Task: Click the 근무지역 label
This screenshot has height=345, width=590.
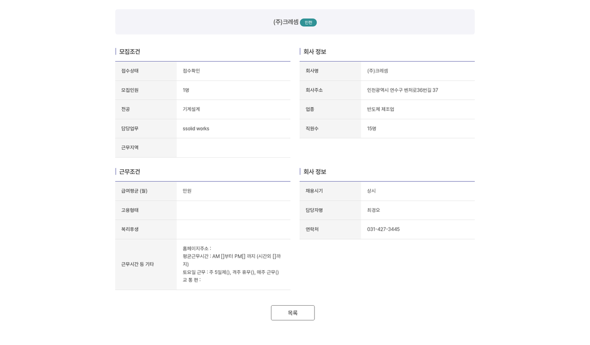Action: (x=130, y=148)
